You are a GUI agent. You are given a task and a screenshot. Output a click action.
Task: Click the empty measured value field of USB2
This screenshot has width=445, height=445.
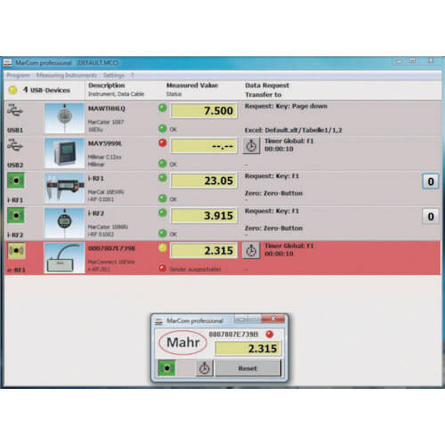204,146
